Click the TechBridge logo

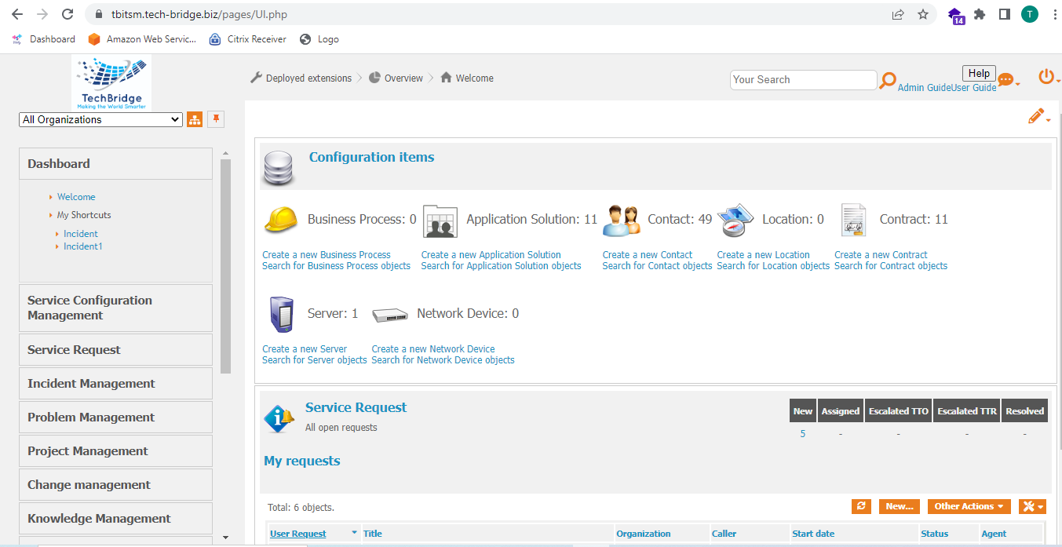[111, 83]
